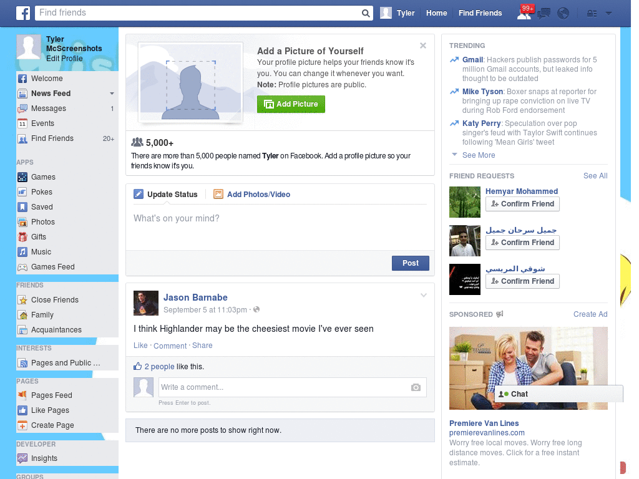Open the Gifts app icon

(22, 237)
